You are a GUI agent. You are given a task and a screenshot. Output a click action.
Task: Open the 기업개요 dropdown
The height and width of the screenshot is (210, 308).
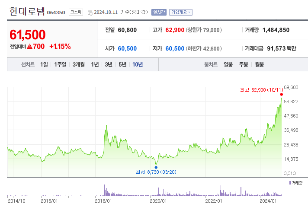181,13
